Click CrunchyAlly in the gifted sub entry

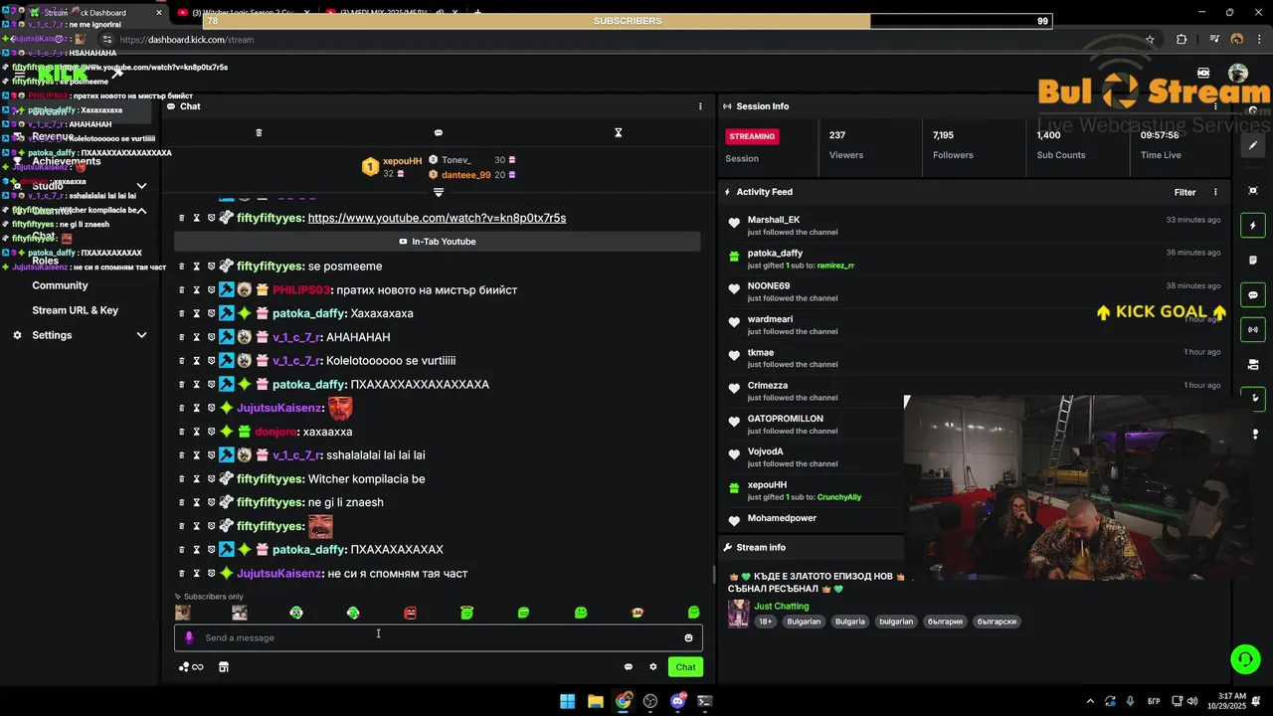click(839, 497)
